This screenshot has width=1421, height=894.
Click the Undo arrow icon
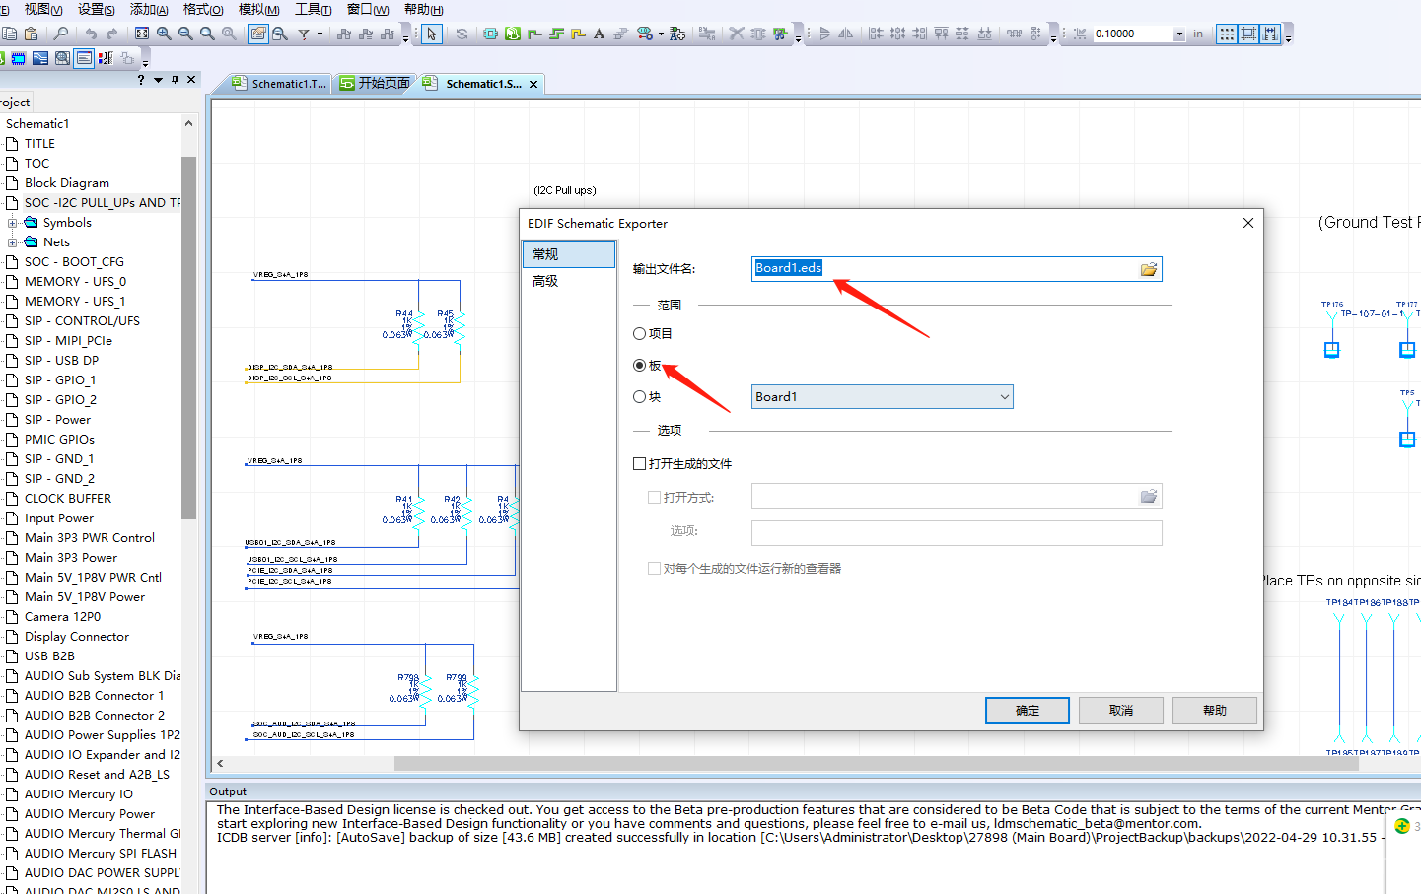(x=91, y=34)
